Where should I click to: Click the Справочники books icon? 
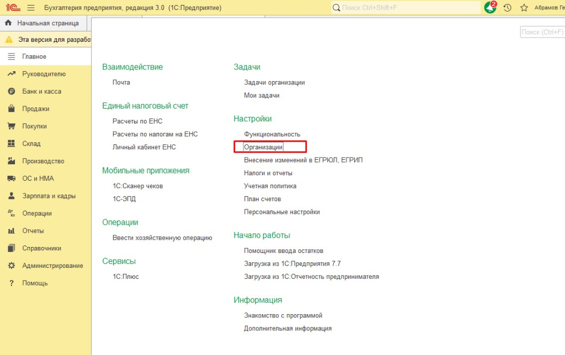pyautogui.click(x=12, y=248)
